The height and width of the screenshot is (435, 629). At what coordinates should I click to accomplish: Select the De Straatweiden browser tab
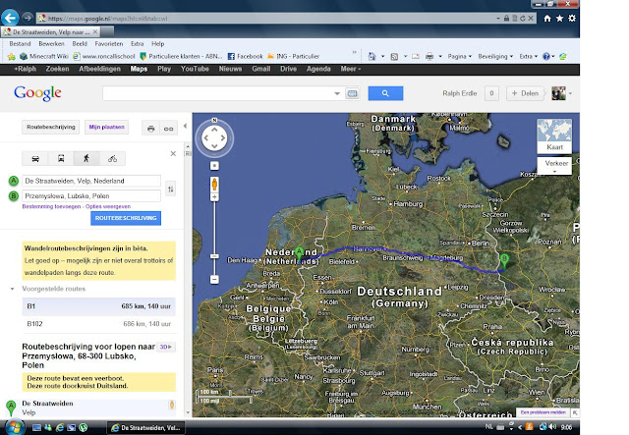[50, 31]
